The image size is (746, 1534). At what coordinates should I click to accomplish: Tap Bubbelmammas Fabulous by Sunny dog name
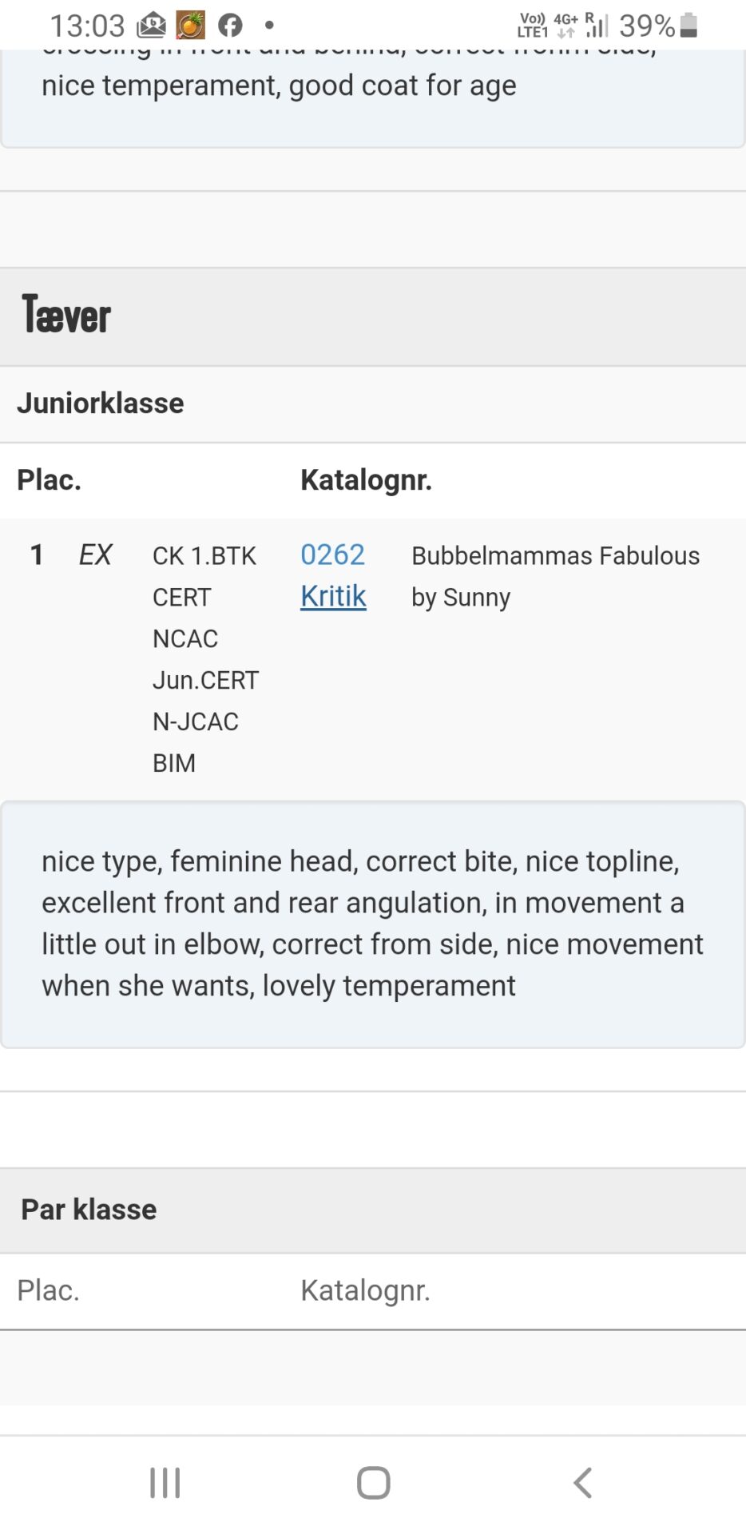555,576
